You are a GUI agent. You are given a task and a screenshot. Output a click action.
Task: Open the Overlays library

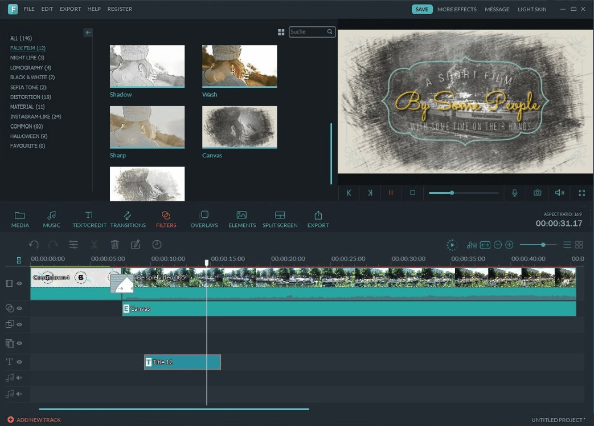[x=204, y=219]
